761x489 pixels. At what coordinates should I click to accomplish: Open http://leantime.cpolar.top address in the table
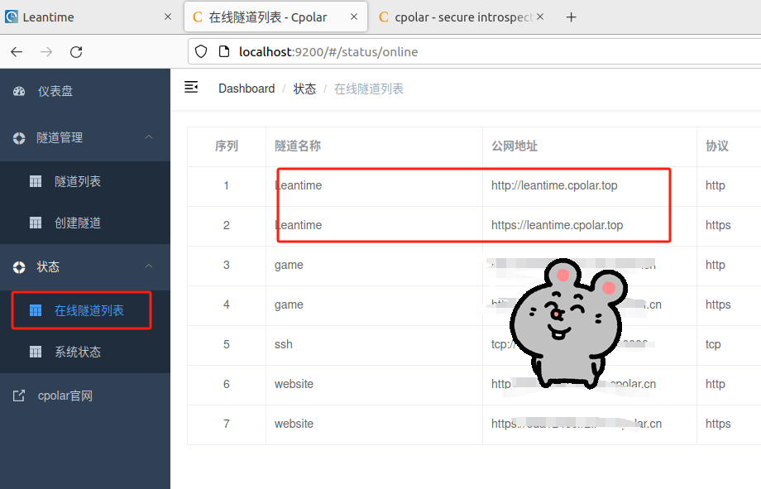point(554,185)
